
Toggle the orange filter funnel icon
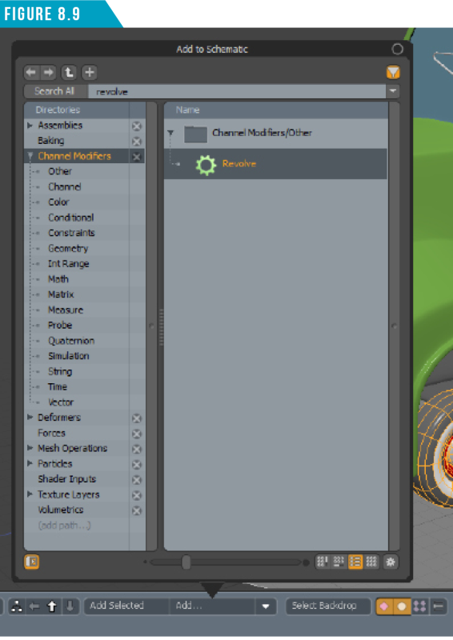click(x=393, y=73)
